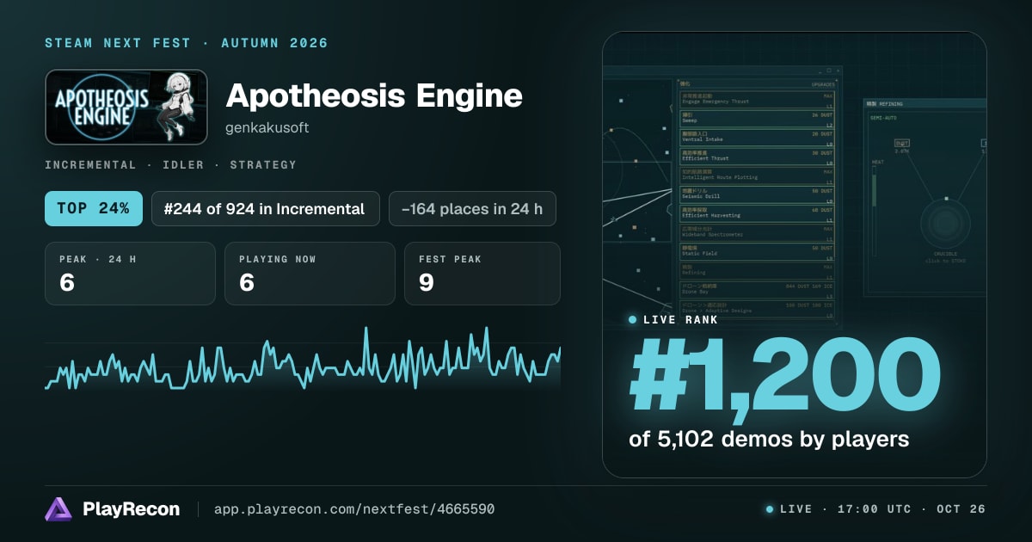Click the live dot beside LIVE · 17:00 UTC
The image size is (1032, 542).
click(x=770, y=509)
